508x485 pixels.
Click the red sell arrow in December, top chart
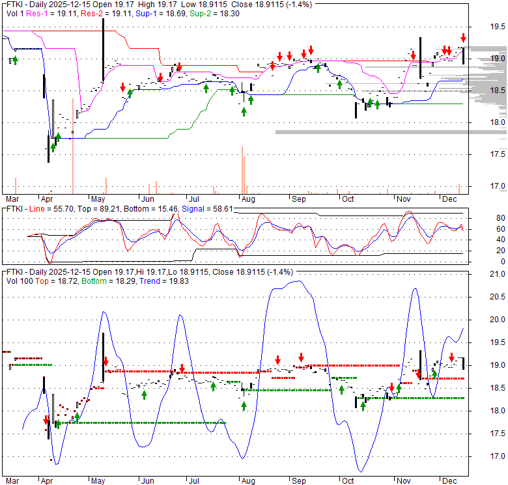coord(463,38)
